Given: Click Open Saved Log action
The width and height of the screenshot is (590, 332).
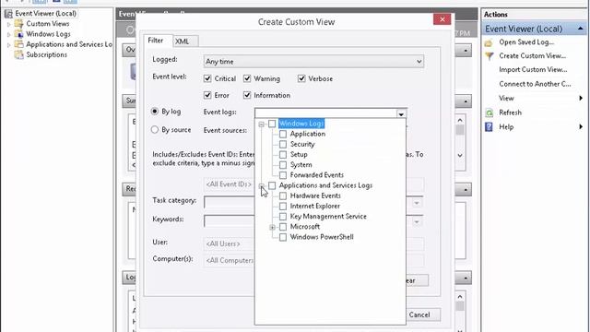Looking at the screenshot, I should [526, 42].
